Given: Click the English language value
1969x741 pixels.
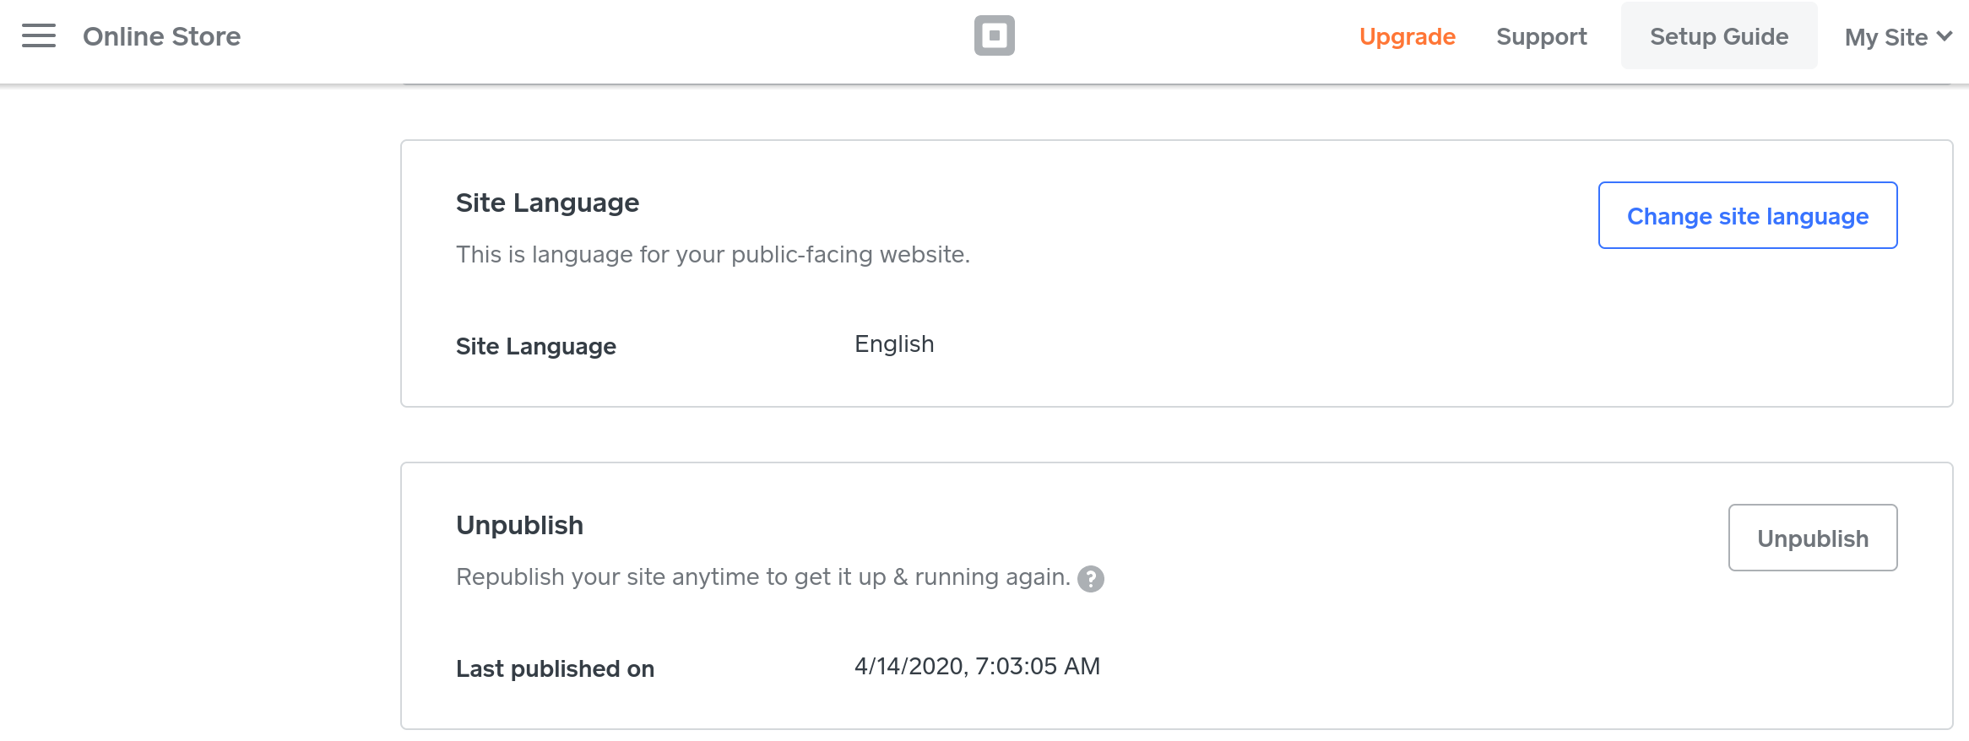Looking at the screenshot, I should pos(894,344).
